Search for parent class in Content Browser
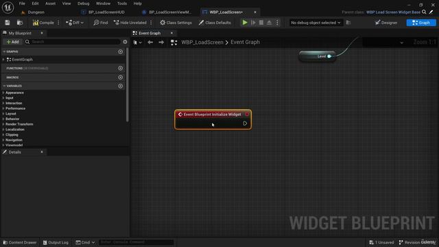Image resolution: width=439 pixels, height=247 pixels. tap(424, 12)
